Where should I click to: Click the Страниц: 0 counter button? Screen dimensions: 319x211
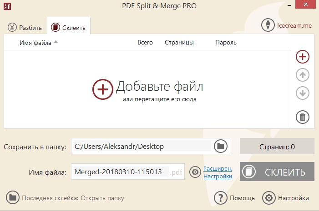point(277,146)
